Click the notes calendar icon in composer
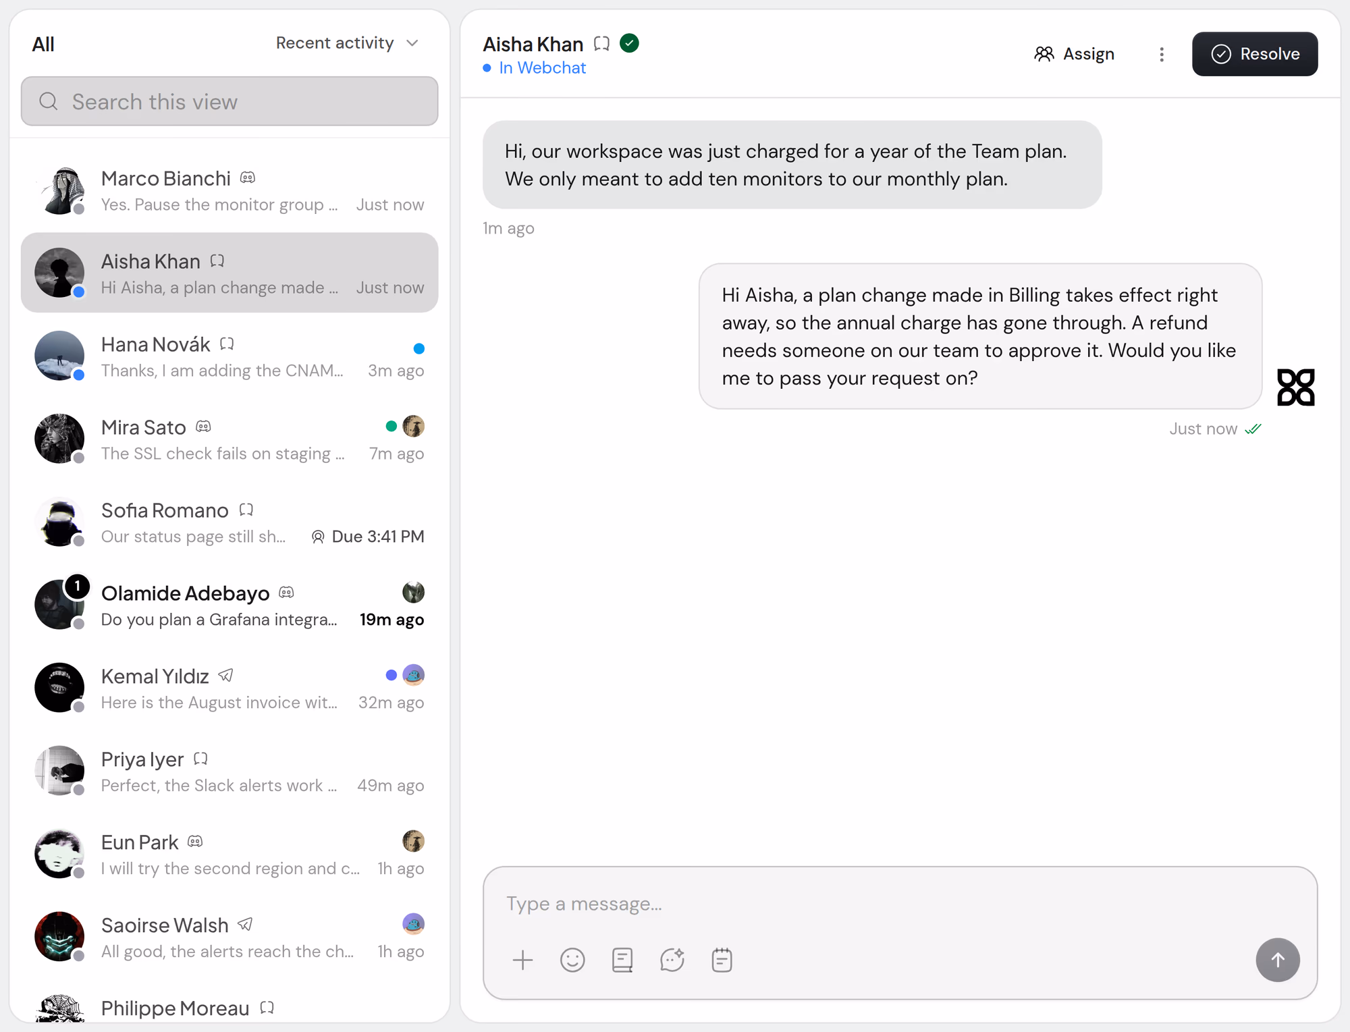The image size is (1350, 1032). pos(722,960)
